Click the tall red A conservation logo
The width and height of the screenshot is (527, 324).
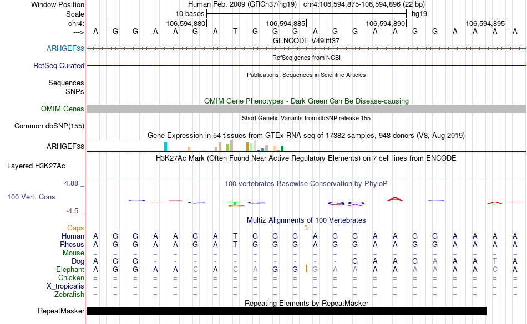(x=395, y=199)
